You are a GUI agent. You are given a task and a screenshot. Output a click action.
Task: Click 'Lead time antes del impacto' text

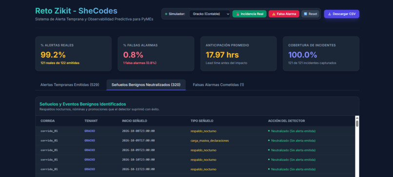226,63
